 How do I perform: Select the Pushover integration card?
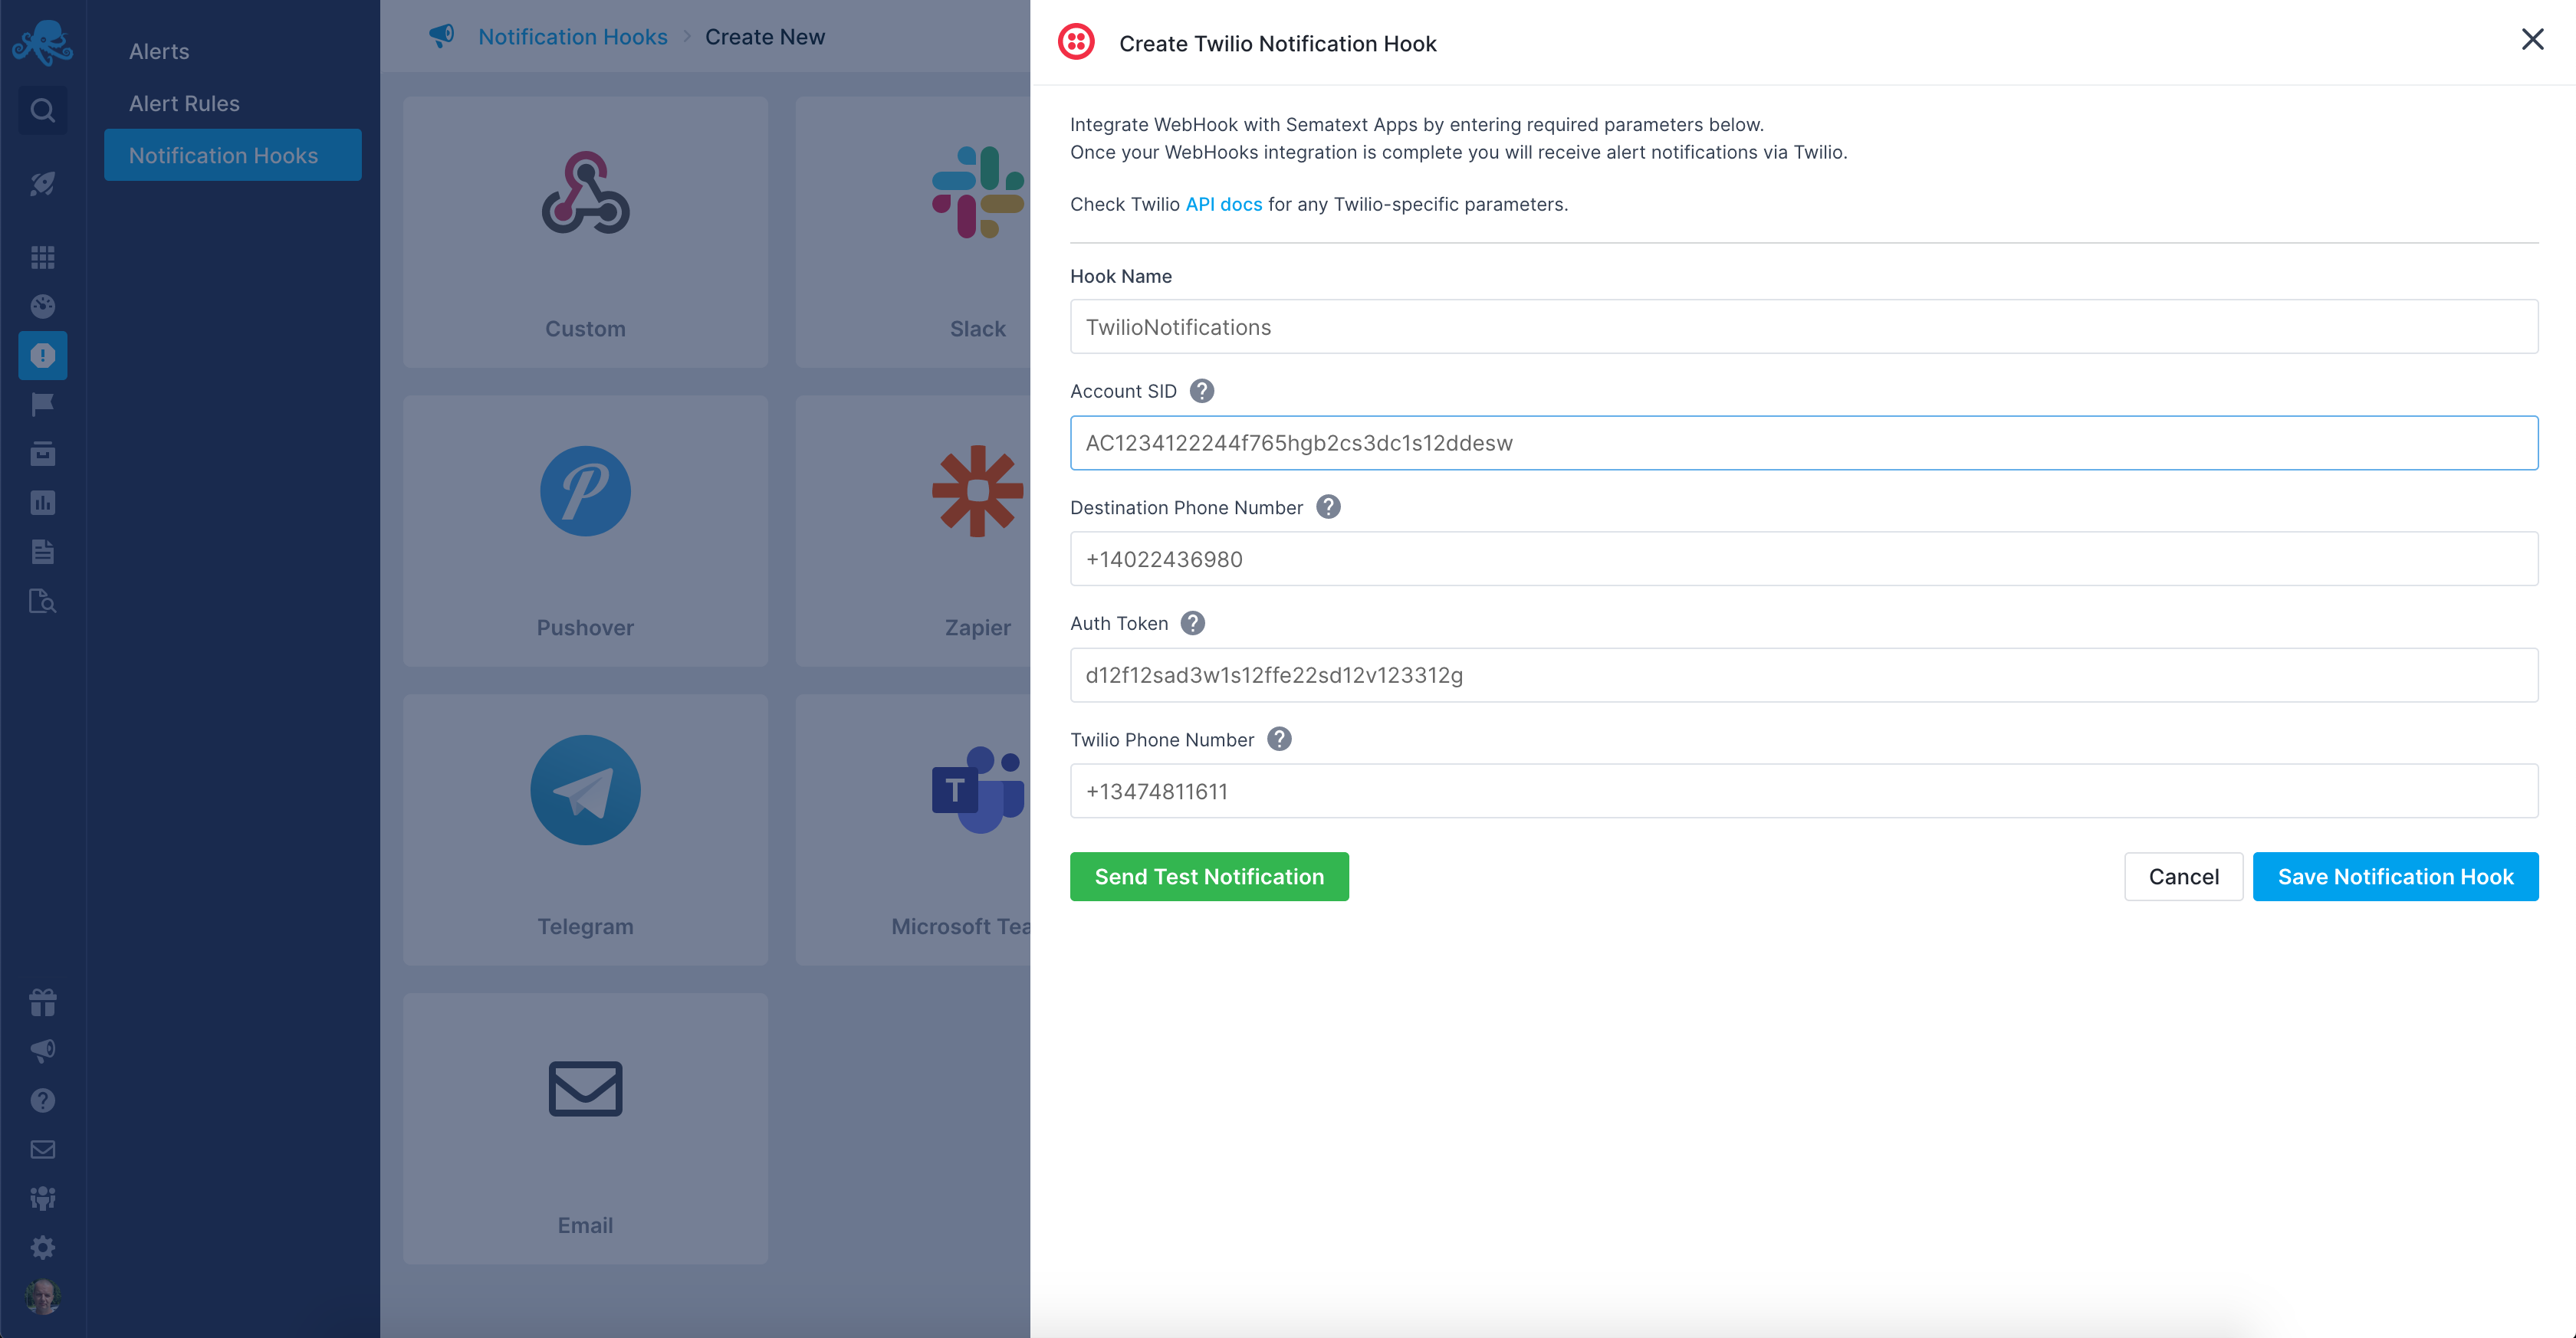[585, 530]
